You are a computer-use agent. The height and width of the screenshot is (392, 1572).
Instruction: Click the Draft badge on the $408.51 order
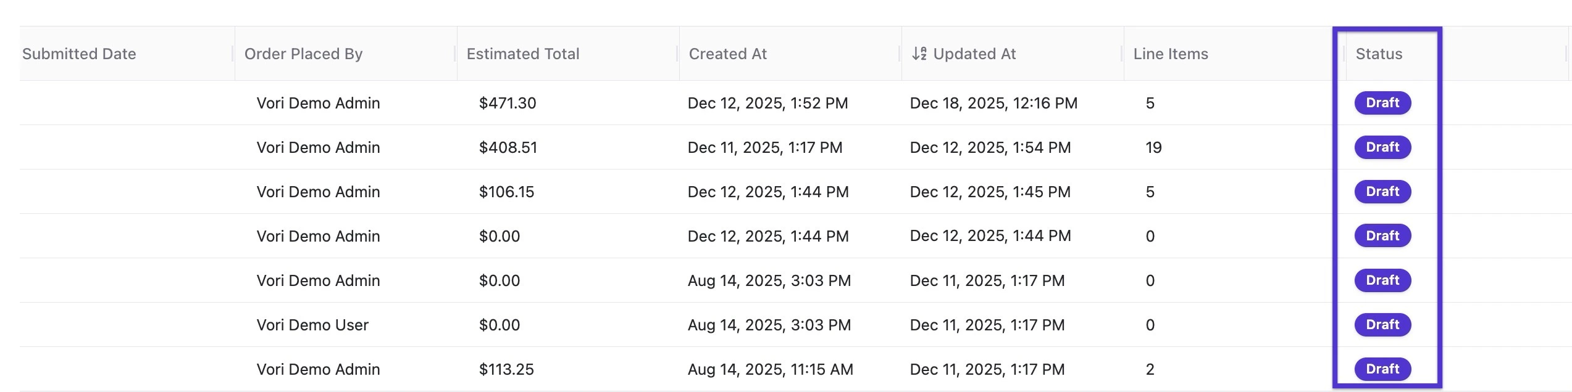(1382, 147)
